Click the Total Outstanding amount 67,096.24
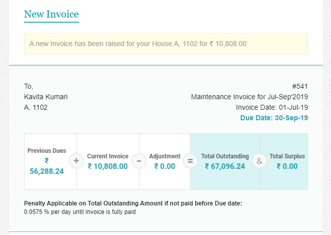Viewport: 331px width, 235px height. tap(225, 166)
